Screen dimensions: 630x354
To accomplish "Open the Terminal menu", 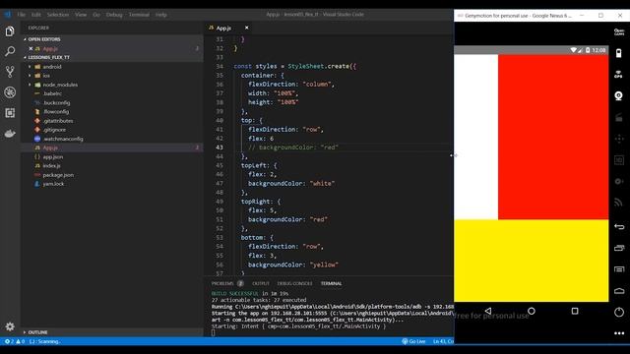I will coord(139,15).
